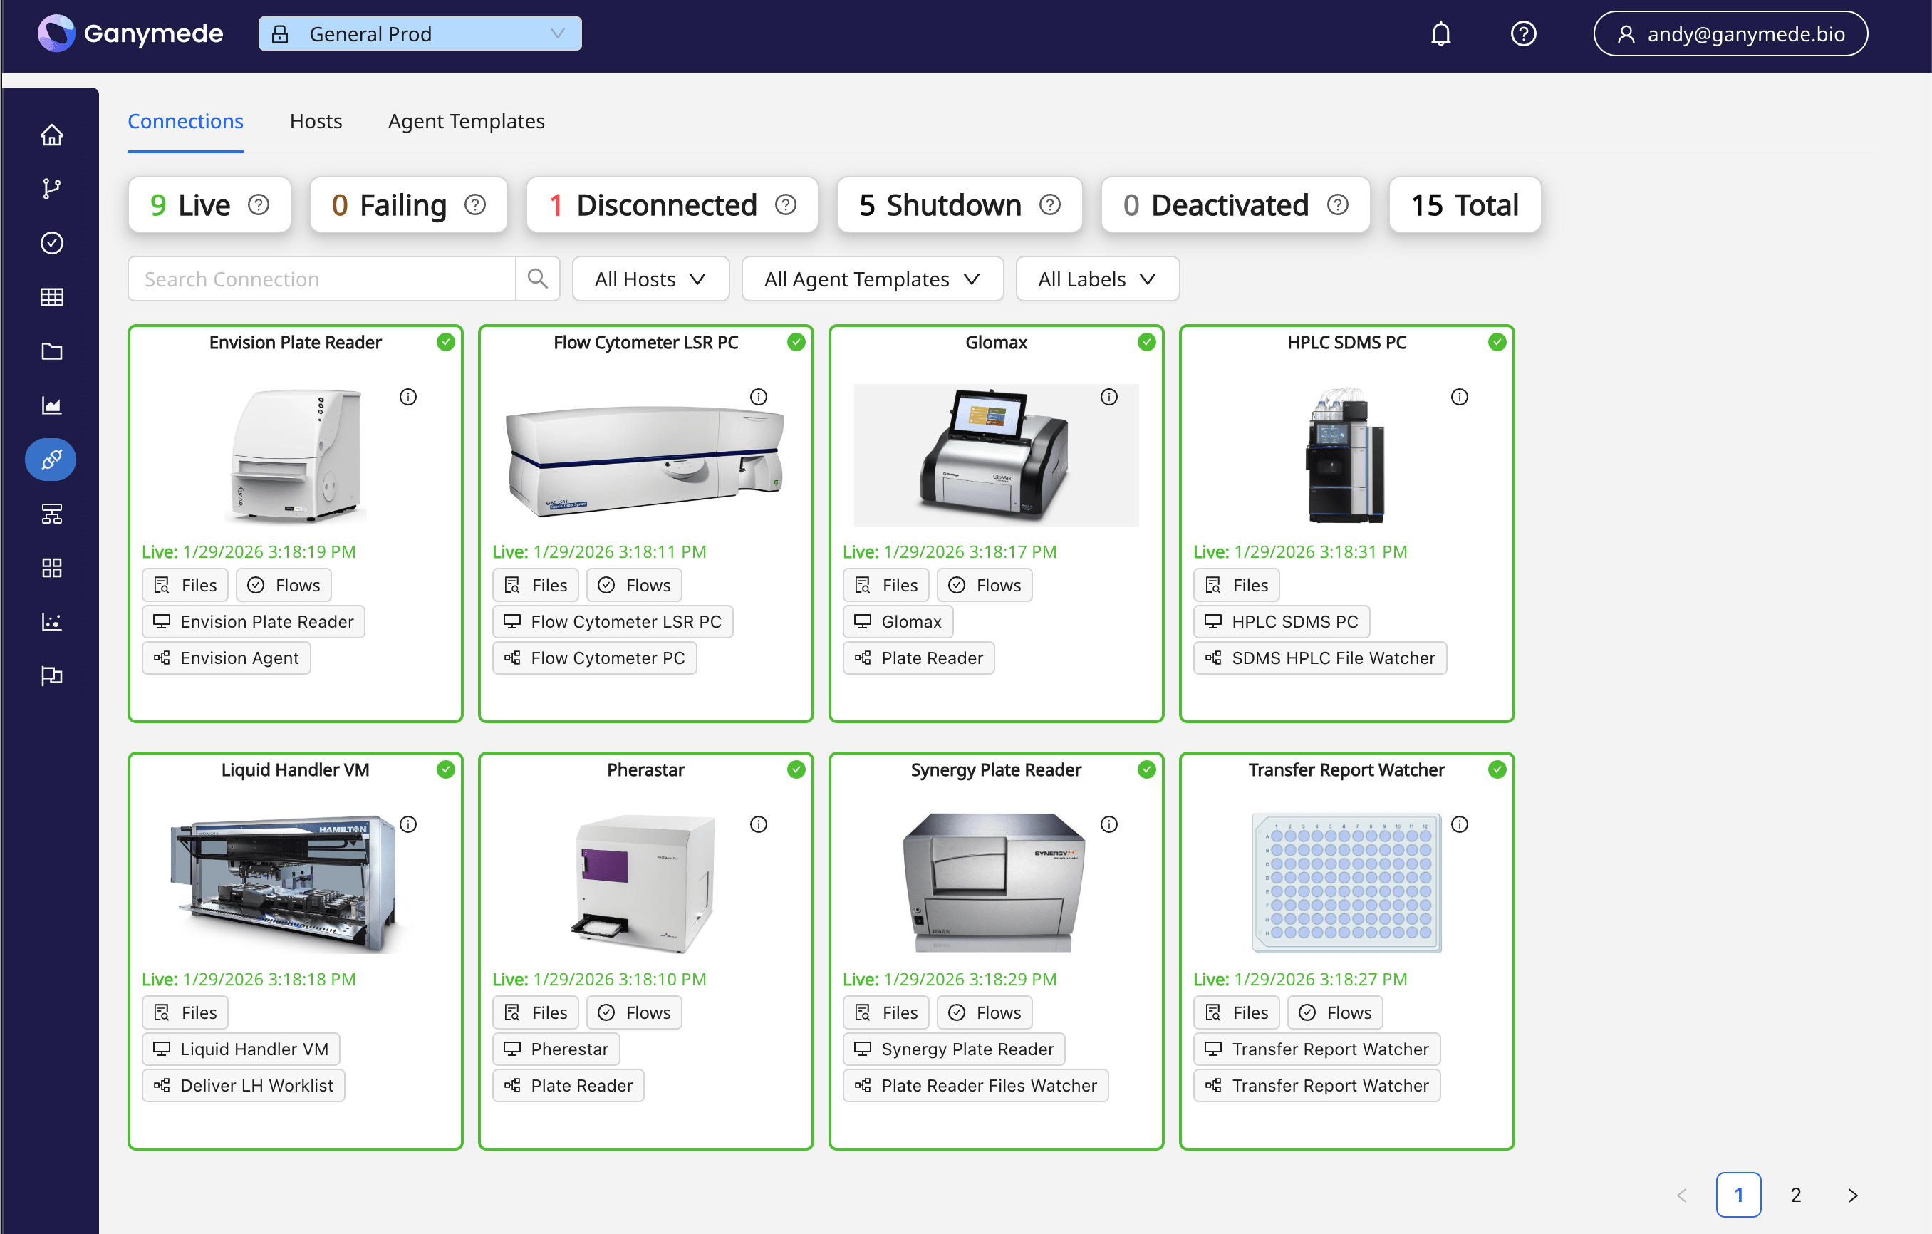Open the Home icon in sidebar
The image size is (1932, 1234).
(x=51, y=135)
